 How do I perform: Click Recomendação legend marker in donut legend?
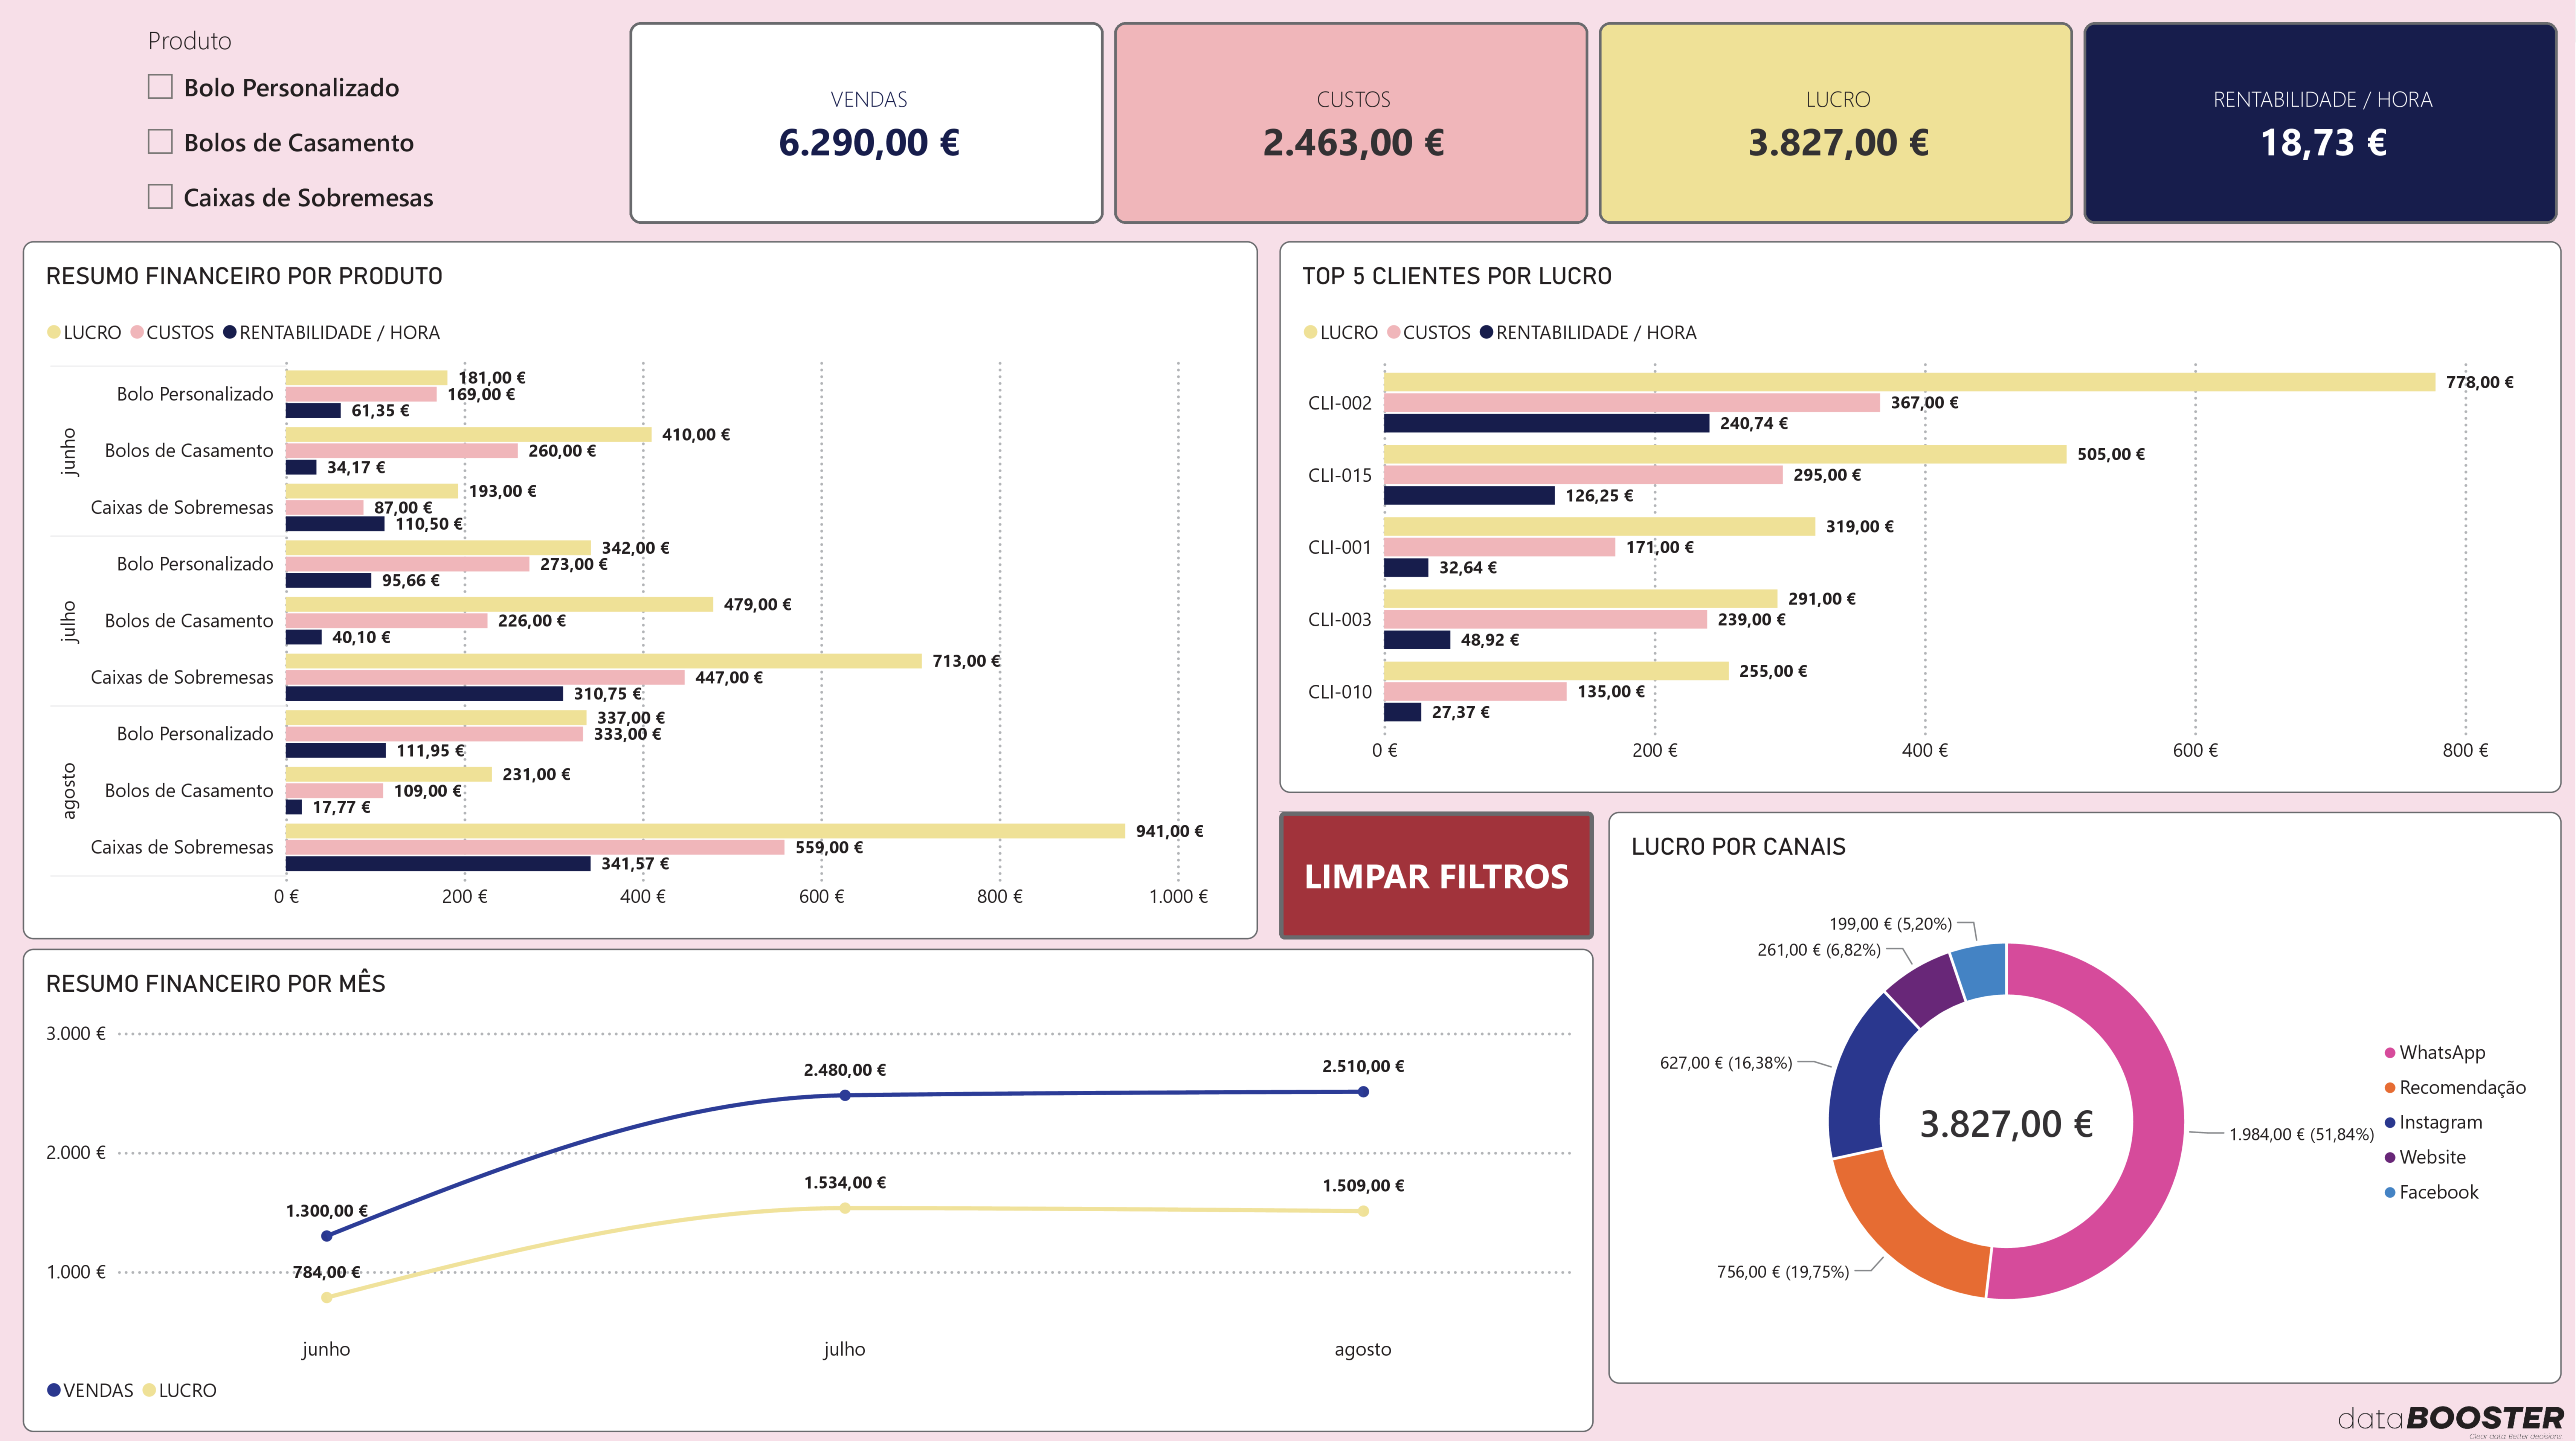(x=2390, y=1088)
